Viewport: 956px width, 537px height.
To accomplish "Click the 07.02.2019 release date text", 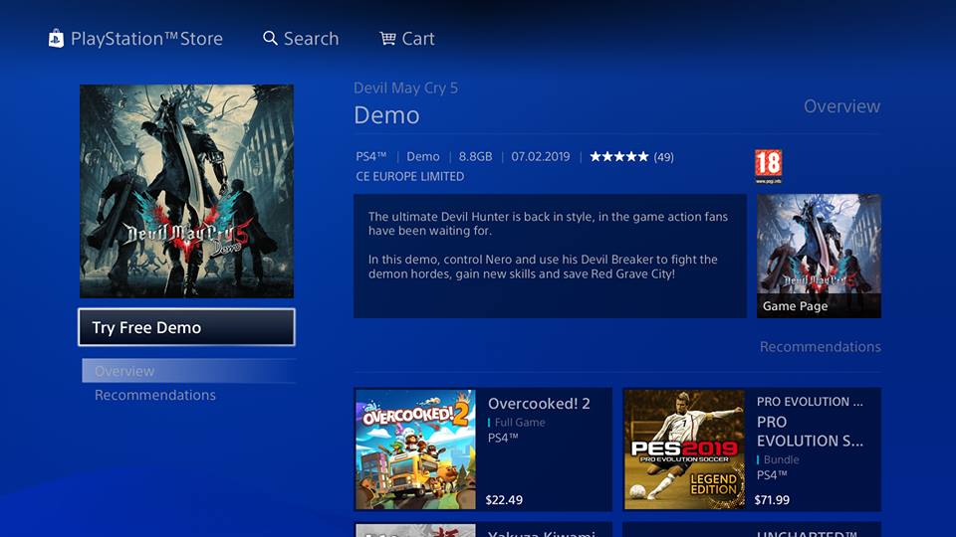I will tap(541, 156).
